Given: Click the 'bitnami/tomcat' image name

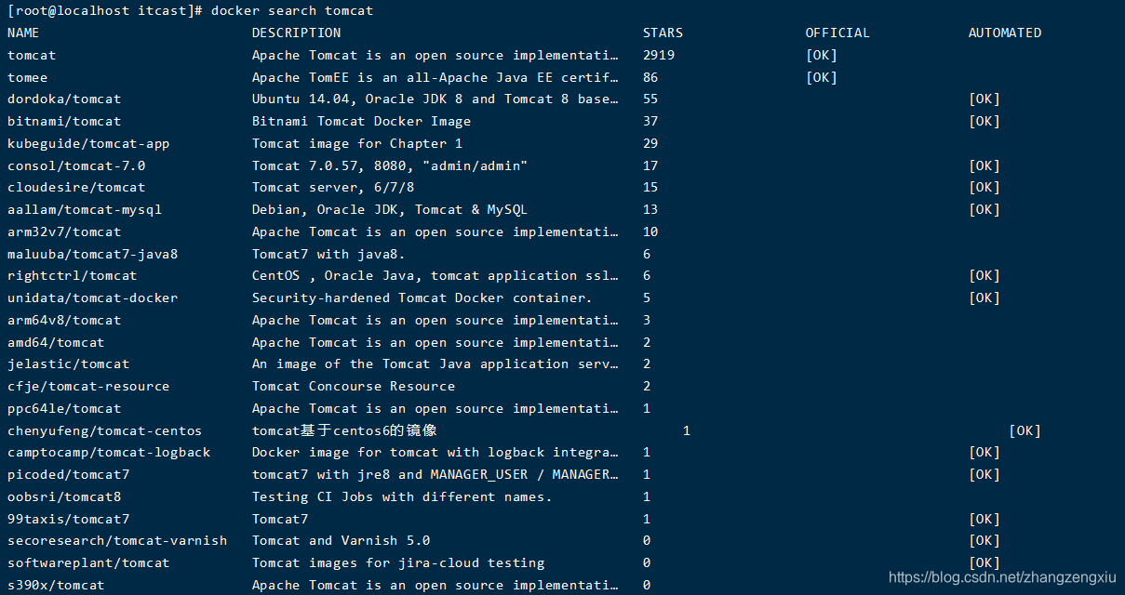Looking at the screenshot, I should coord(64,121).
